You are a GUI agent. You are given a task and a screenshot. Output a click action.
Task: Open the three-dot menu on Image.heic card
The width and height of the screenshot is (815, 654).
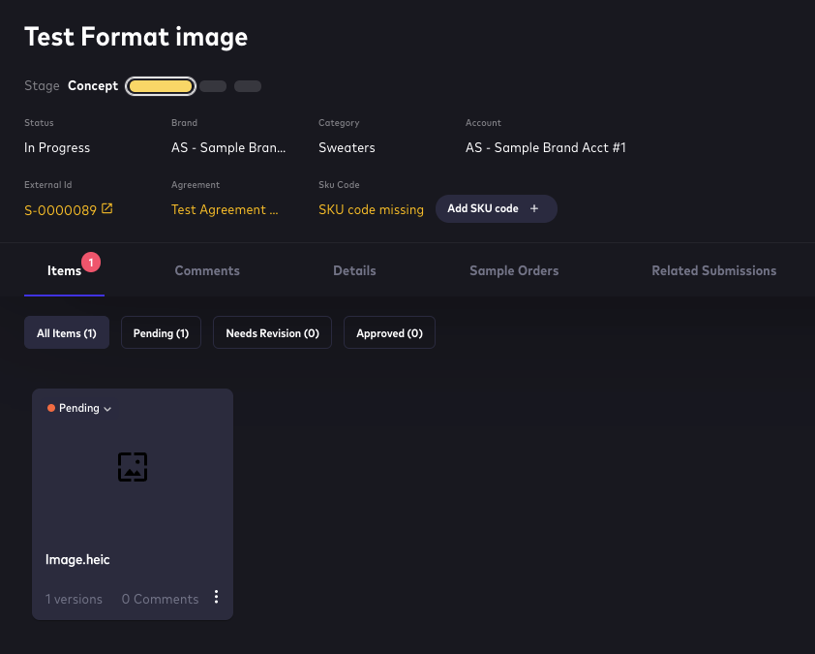click(216, 597)
